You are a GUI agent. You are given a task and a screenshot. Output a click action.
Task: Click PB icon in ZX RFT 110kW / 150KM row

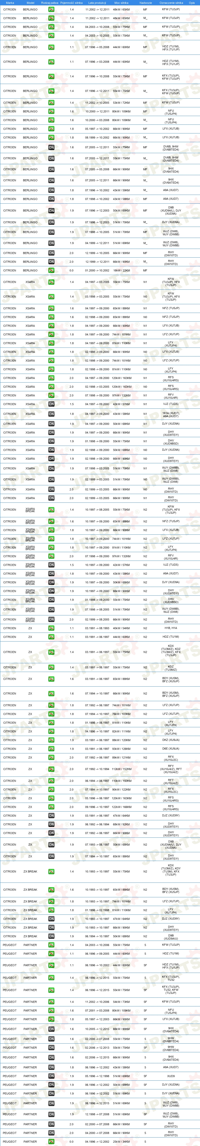pyautogui.click(x=52, y=781)
